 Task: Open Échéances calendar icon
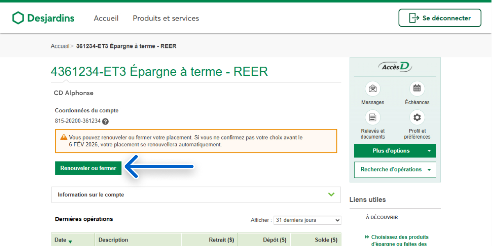coord(417,89)
